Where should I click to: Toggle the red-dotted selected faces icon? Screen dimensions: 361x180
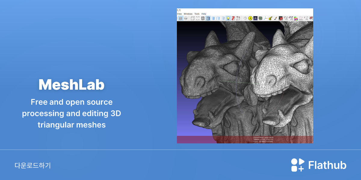[x=238, y=18]
